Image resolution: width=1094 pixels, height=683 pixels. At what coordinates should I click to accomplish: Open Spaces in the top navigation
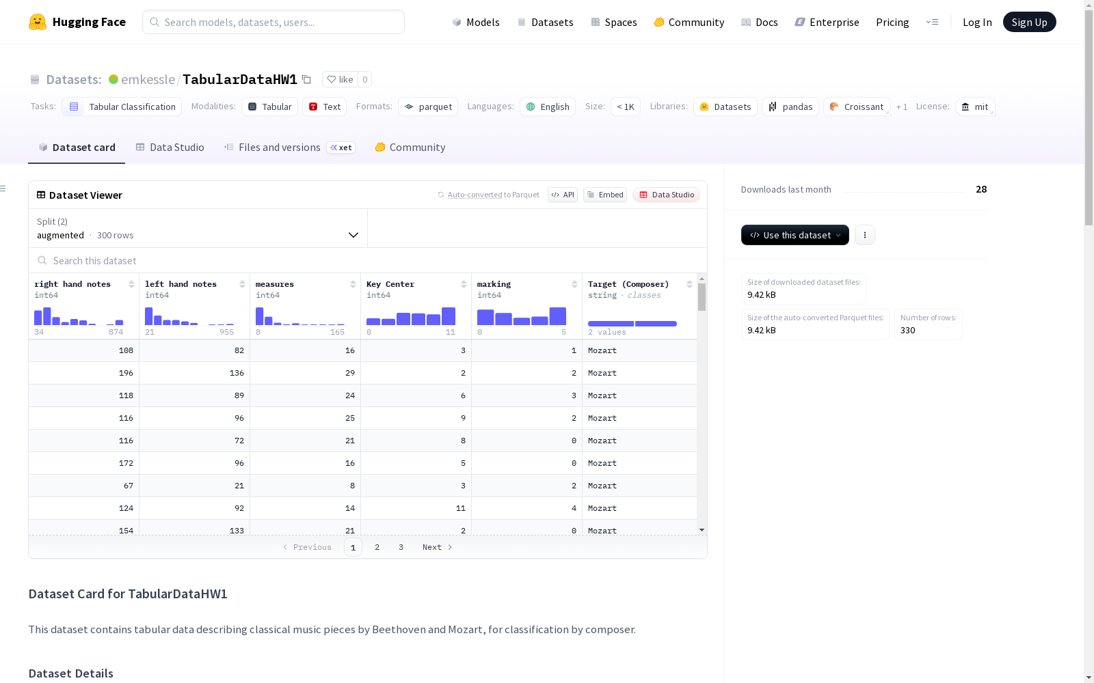click(x=614, y=22)
